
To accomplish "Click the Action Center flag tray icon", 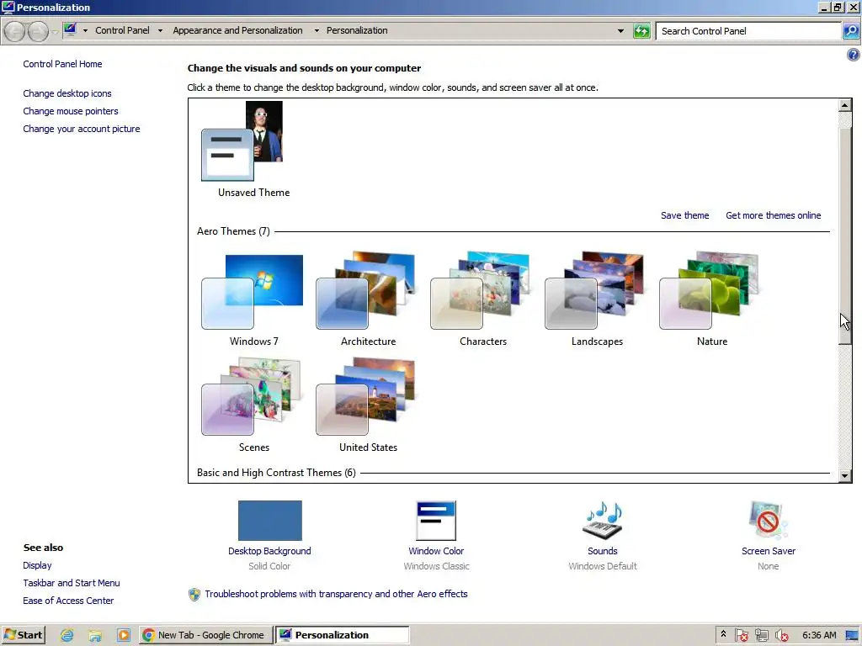I will 741,635.
